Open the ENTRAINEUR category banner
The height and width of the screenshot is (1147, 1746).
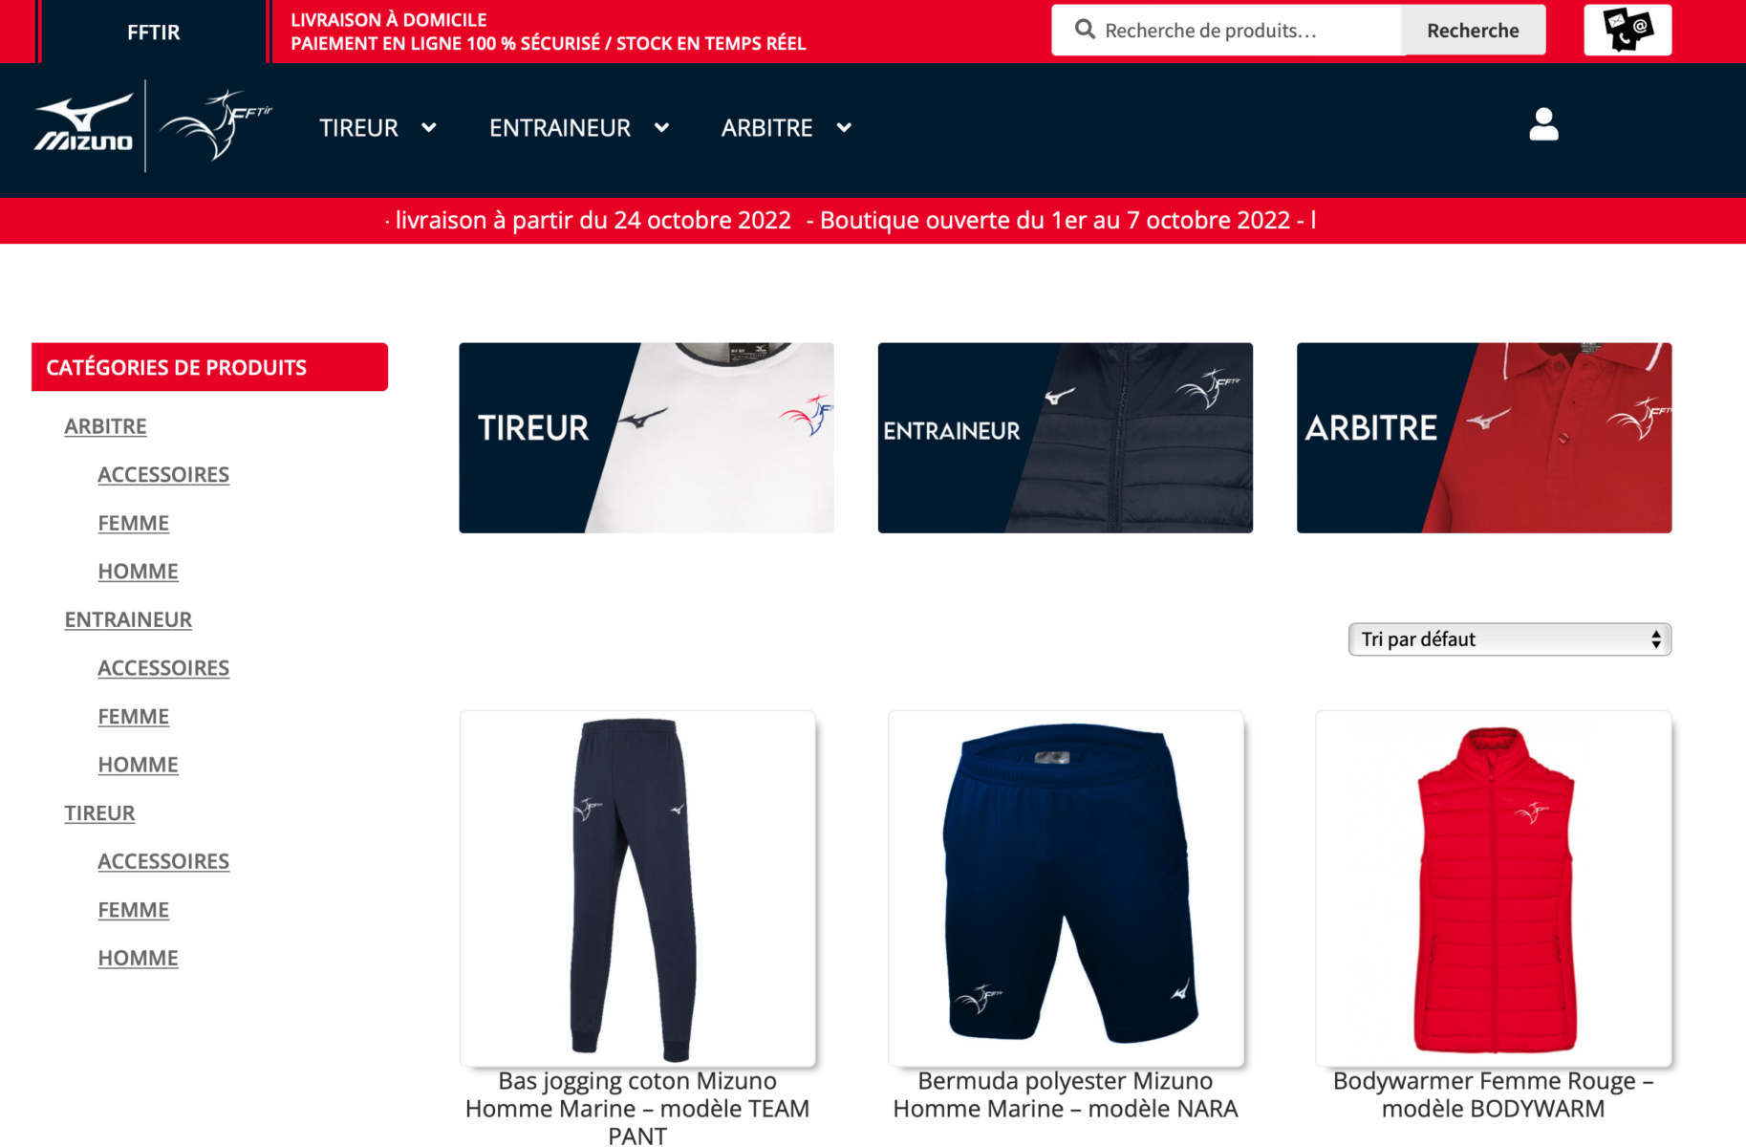coord(1065,438)
